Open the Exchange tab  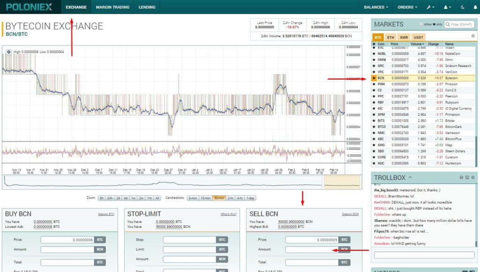point(76,7)
